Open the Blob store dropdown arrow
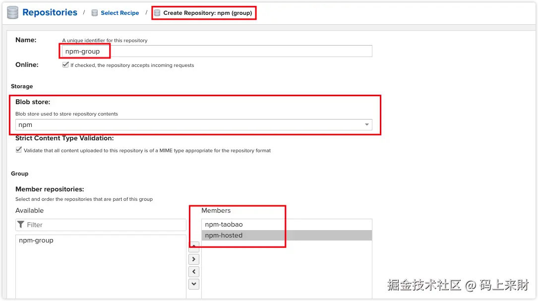This screenshot has width=538, height=301. point(367,124)
